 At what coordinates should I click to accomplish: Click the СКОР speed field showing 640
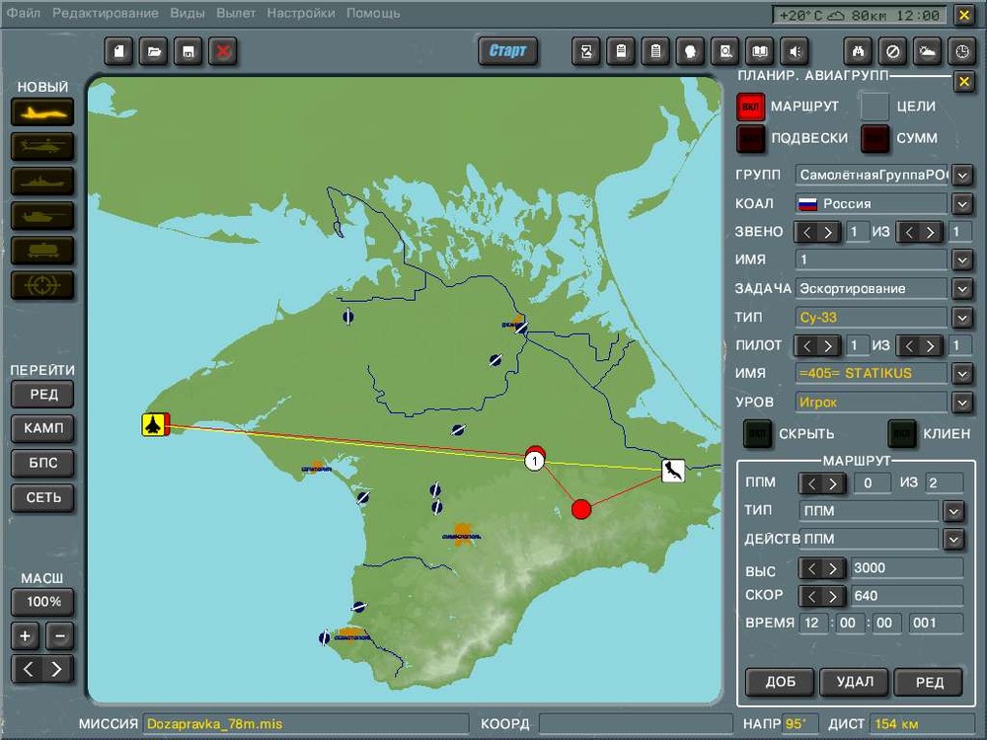906,596
